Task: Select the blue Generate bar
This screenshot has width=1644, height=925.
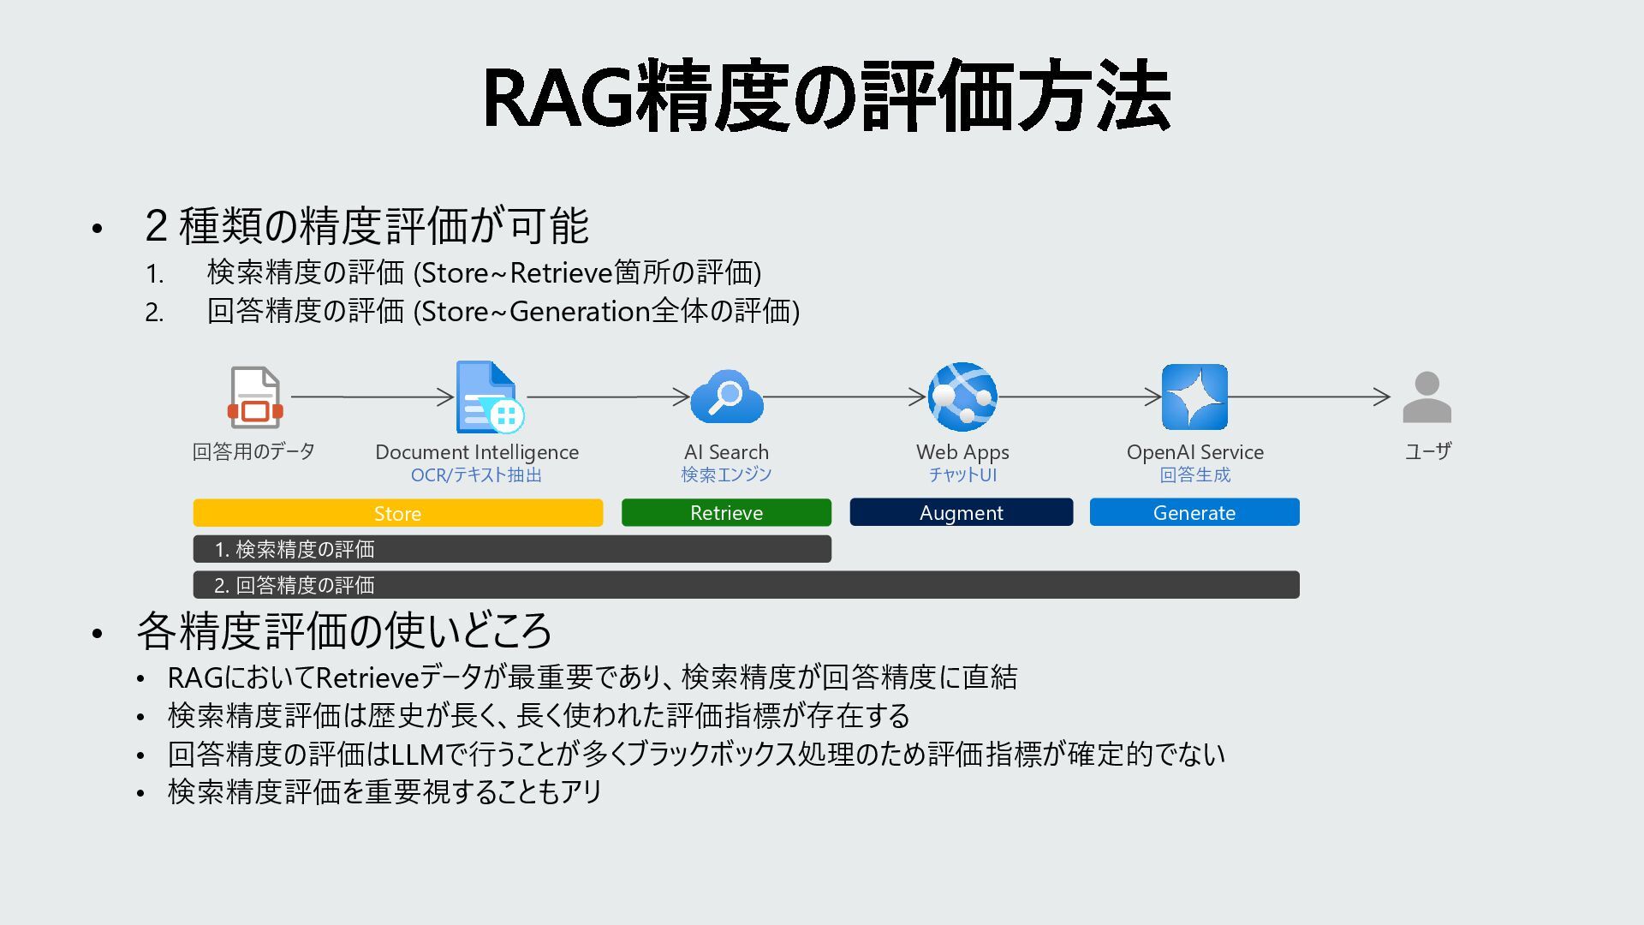Action: [1194, 512]
